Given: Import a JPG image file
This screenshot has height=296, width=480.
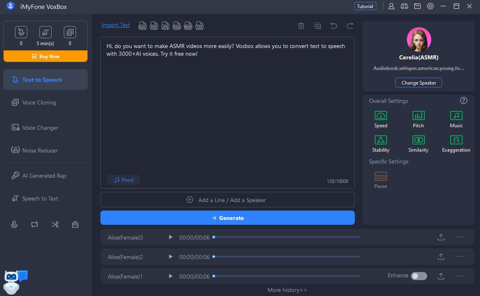Looking at the screenshot, I should [165, 26].
